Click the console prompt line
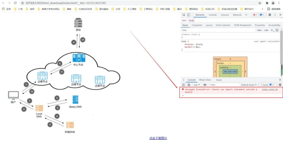This screenshot has height=143, width=283. 231,96
